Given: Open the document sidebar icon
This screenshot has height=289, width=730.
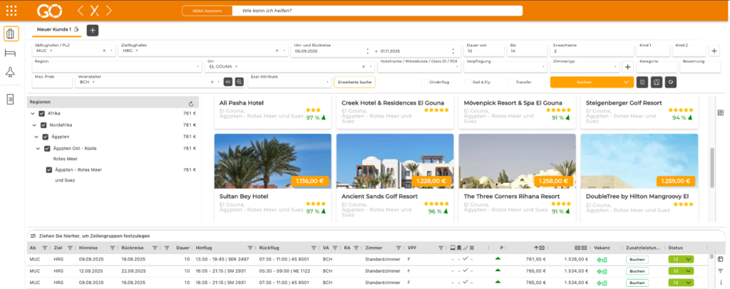Looking at the screenshot, I should [10, 99].
